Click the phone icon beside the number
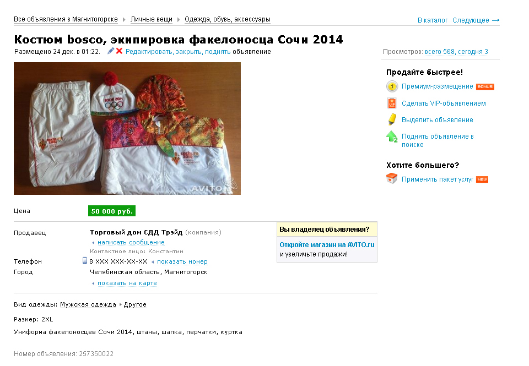This screenshot has height=366, width=529. click(x=85, y=260)
